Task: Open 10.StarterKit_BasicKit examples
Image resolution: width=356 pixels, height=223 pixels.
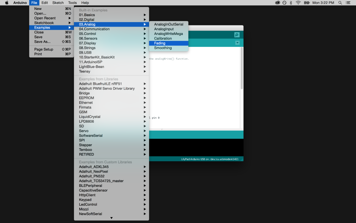Action: pos(111,57)
